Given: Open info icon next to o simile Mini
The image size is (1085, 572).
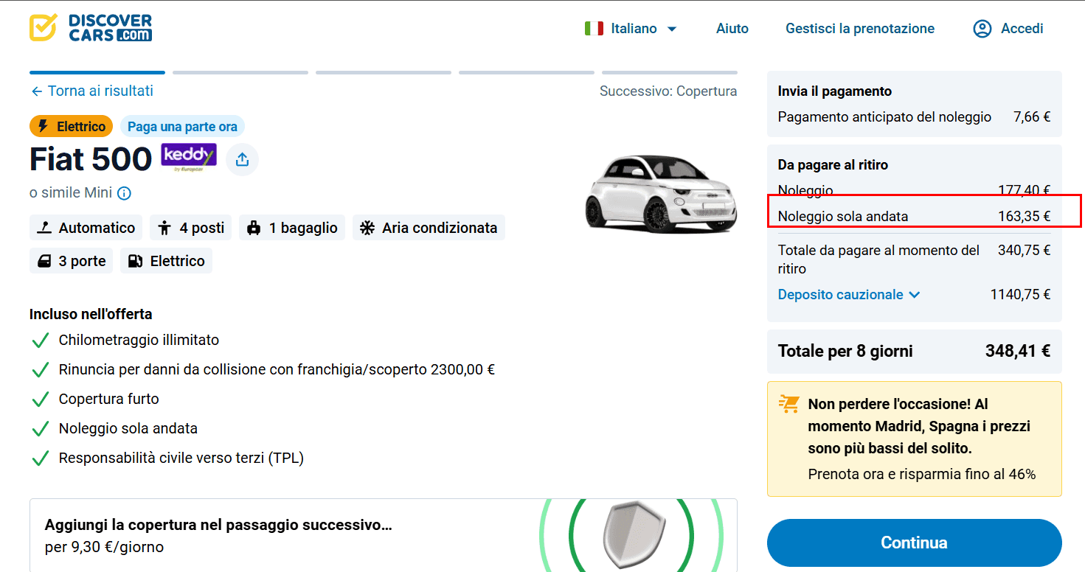Looking at the screenshot, I should 125,193.
